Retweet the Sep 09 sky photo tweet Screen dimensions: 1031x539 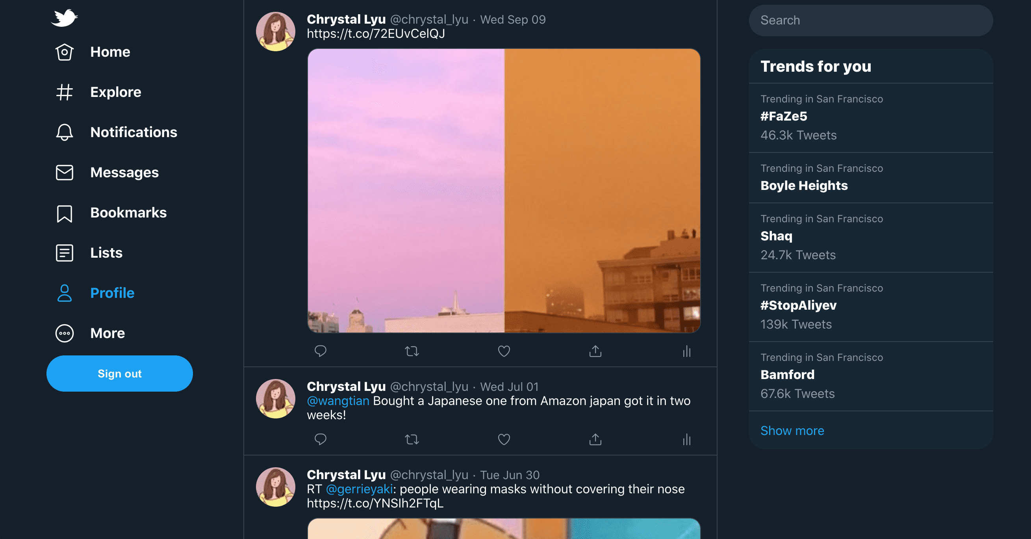(x=412, y=351)
